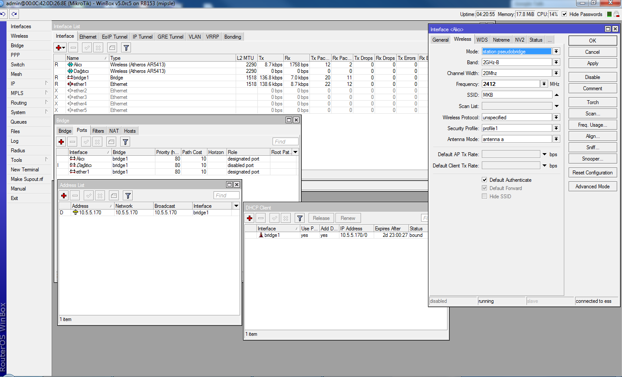Add DHCP client with red plus icon

tap(250, 218)
